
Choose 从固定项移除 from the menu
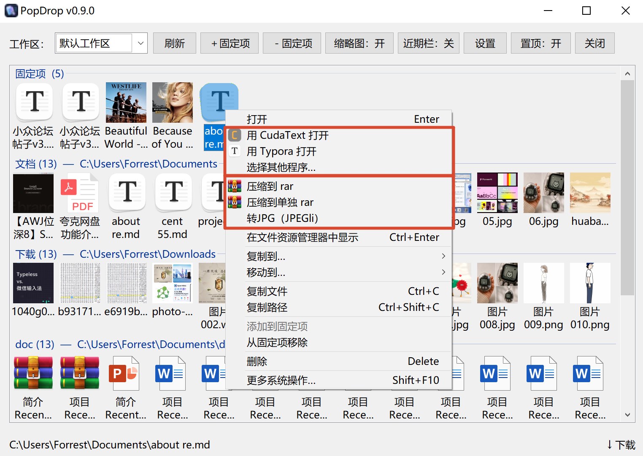(x=339, y=343)
